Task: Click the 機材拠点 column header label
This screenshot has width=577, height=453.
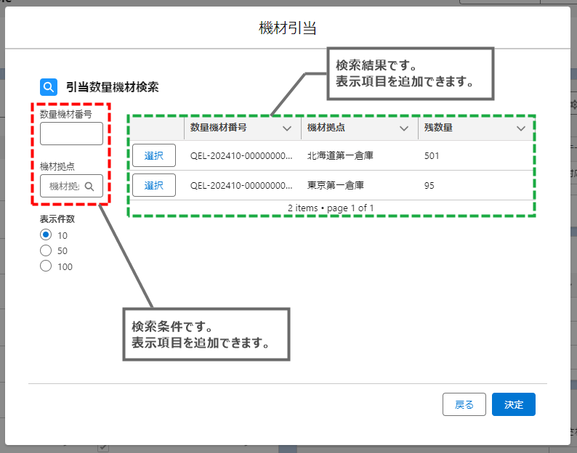Action: [327, 128]
